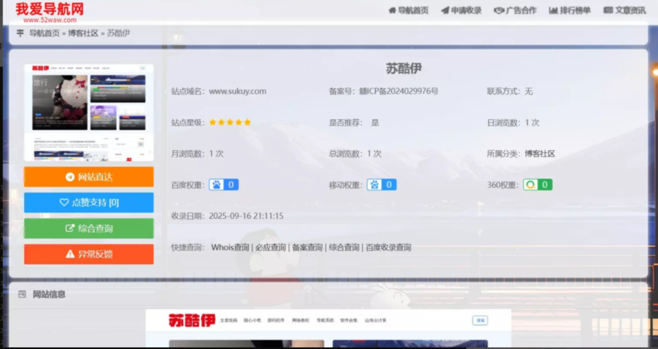Click the warning triangle icon on 异常反馈
The image size is (658, 349).
pyautogui.click(x=70, y=254)
